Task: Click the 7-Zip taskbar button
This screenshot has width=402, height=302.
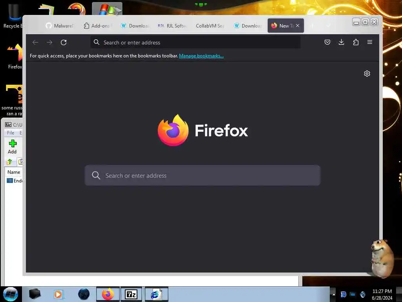Action: pos(131,294)
